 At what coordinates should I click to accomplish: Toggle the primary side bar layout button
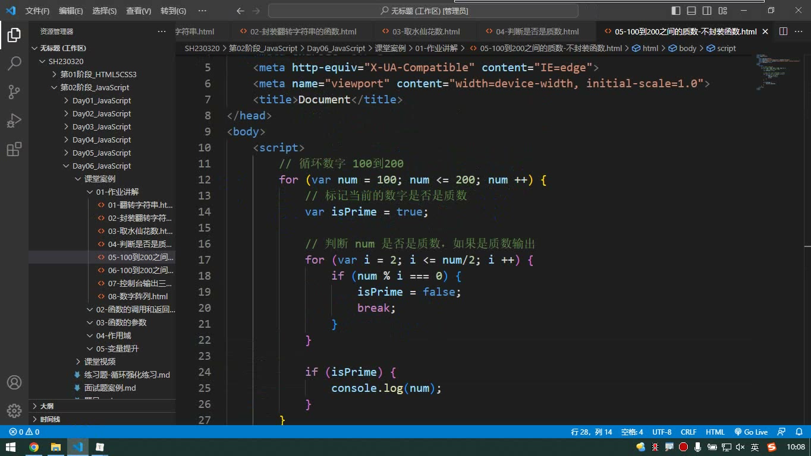point(676,11)
